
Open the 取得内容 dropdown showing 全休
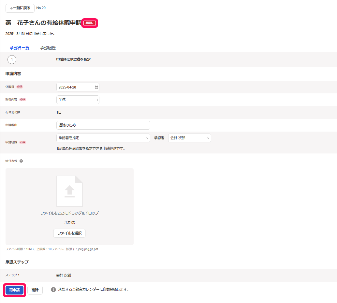[78, 100]
